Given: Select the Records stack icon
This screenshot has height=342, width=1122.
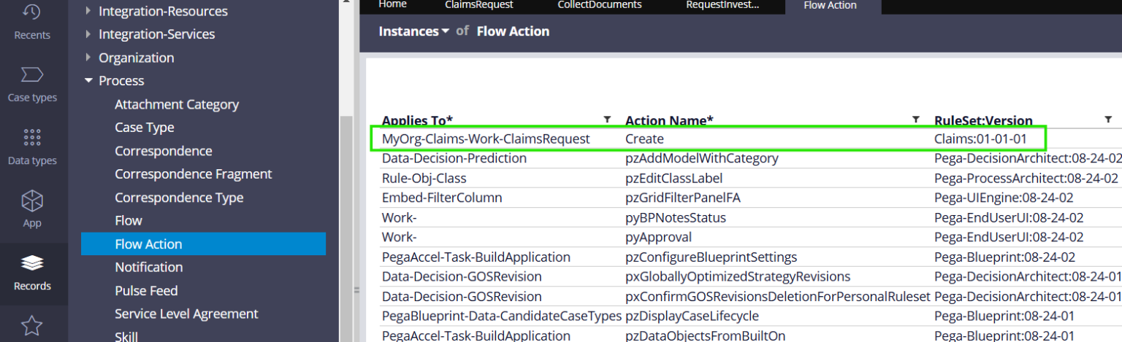Looking at the screenshot, I should (32, 263).
